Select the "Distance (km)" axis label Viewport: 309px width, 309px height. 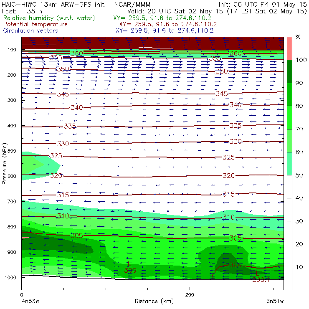154,301
